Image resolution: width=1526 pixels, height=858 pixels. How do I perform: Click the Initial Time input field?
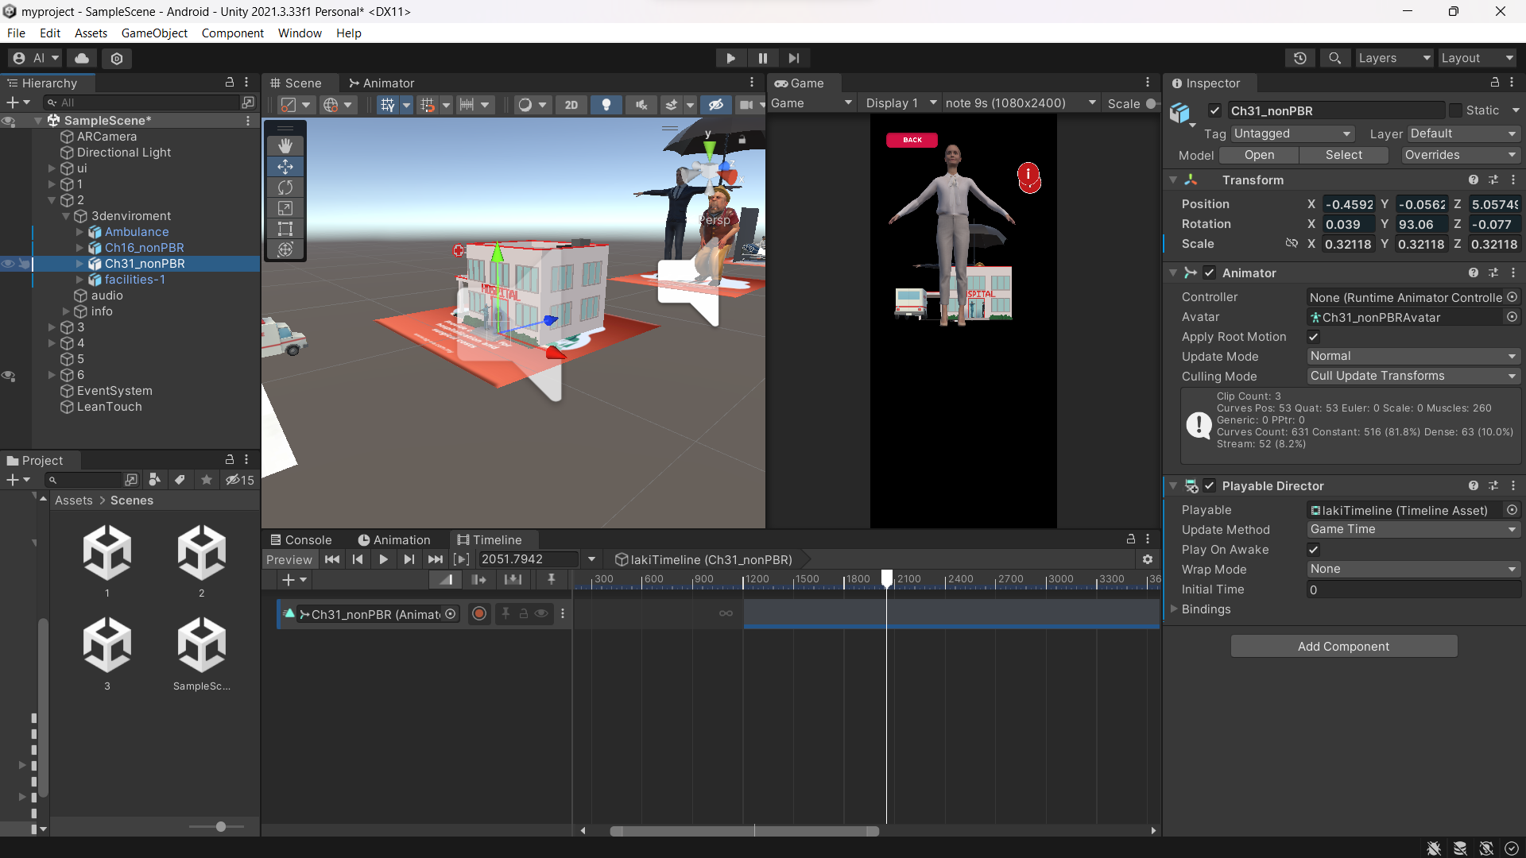point(1413,589)
